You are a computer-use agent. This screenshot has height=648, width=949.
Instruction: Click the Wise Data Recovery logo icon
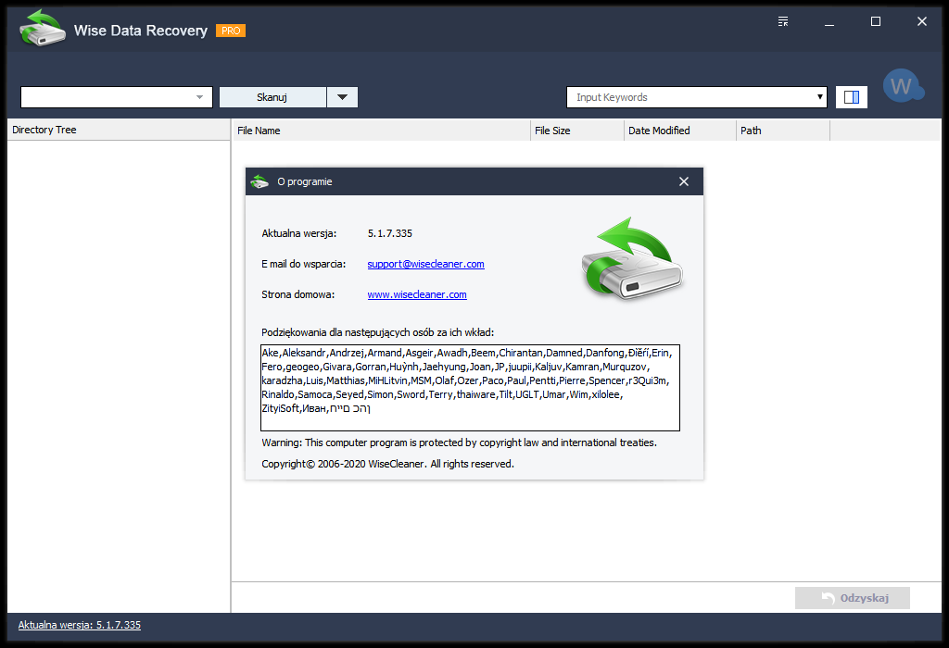pyautogui.click(x=42, y=28)
